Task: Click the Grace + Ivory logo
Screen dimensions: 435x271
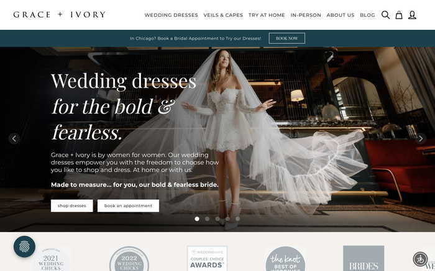Action: point(60,14)
